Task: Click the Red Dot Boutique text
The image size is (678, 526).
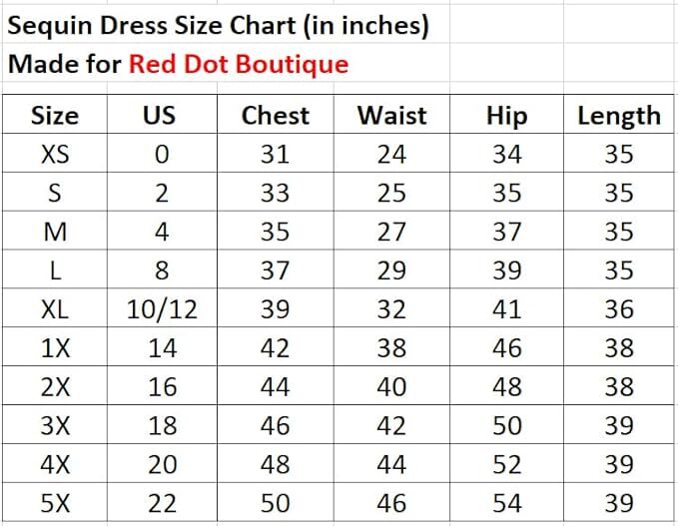Action: [x=239, y=64]
